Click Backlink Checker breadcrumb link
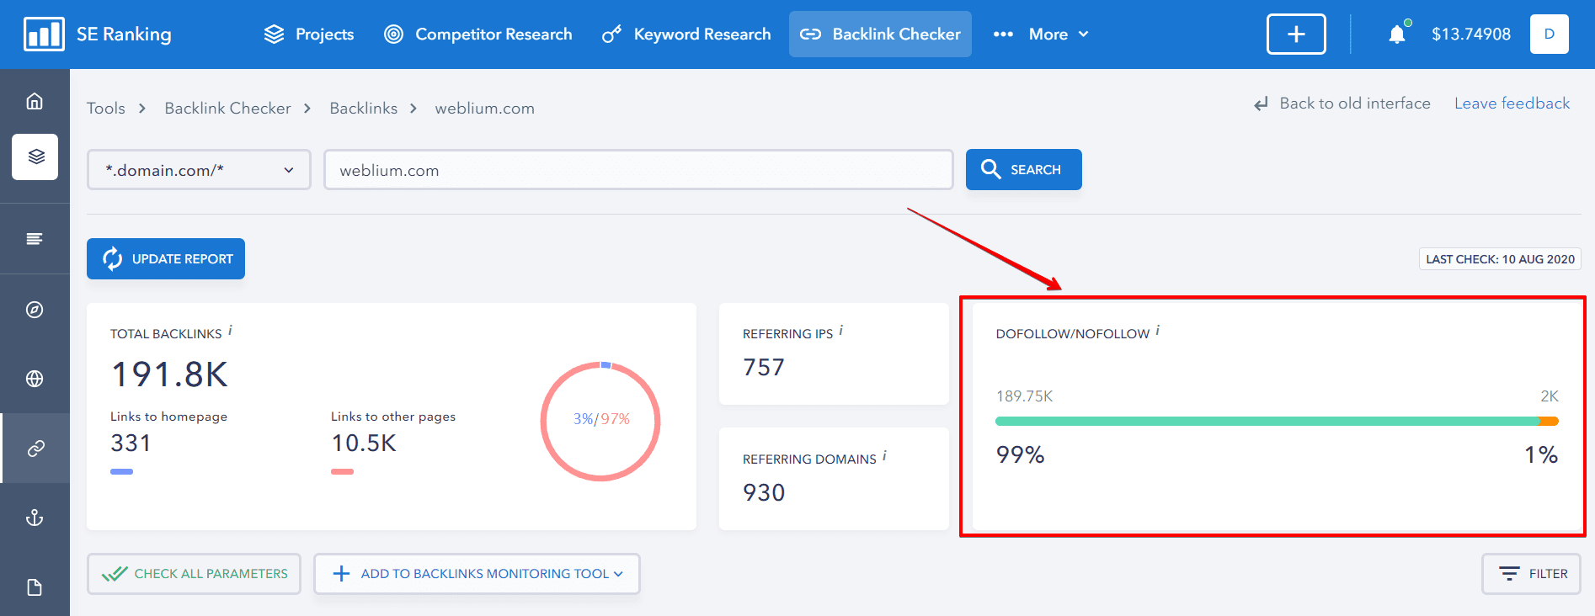Viewport: 1595px width, 616px height. point(228,109)
